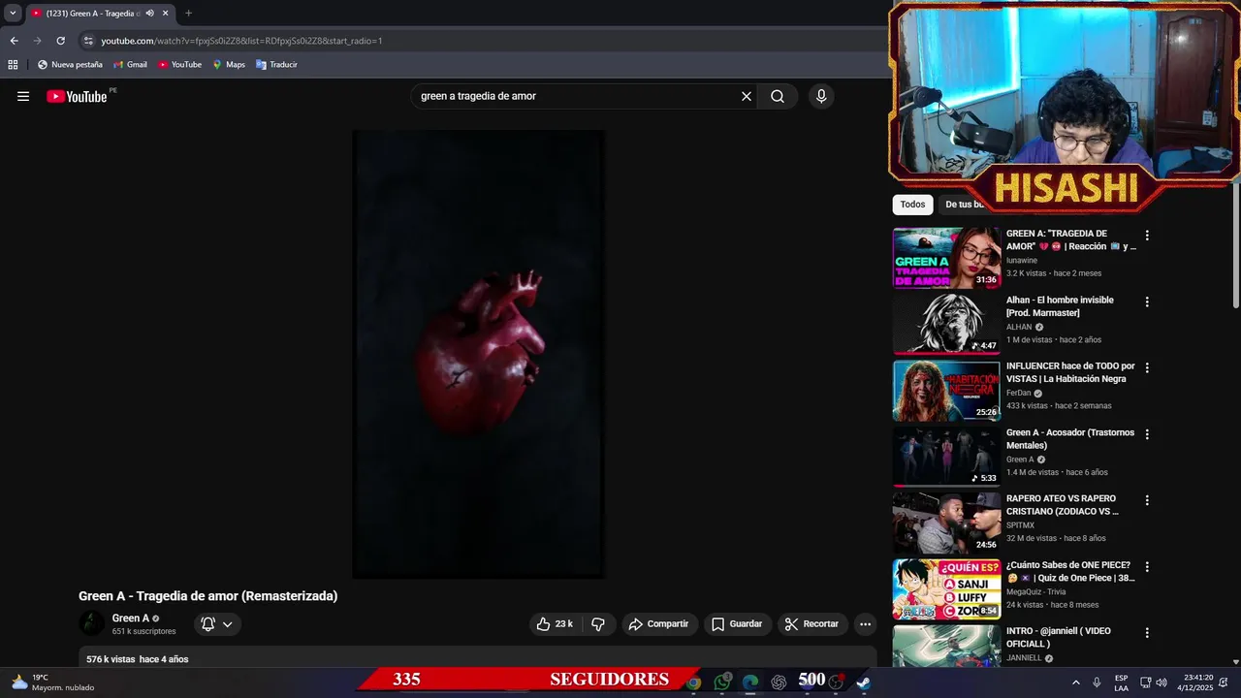The image size is (1241, 698).
Task: Like the video (23 k)
Action: [555, 624]
